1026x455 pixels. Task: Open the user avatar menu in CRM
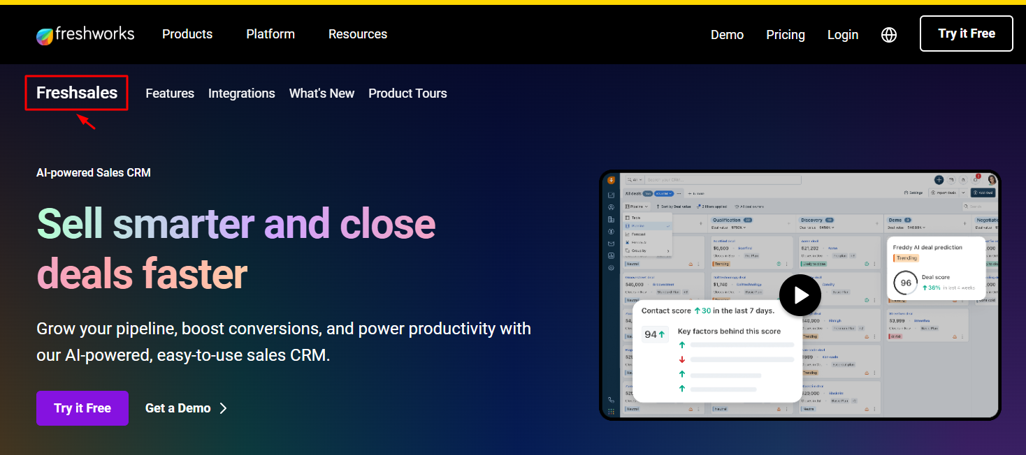click(991, 179)
